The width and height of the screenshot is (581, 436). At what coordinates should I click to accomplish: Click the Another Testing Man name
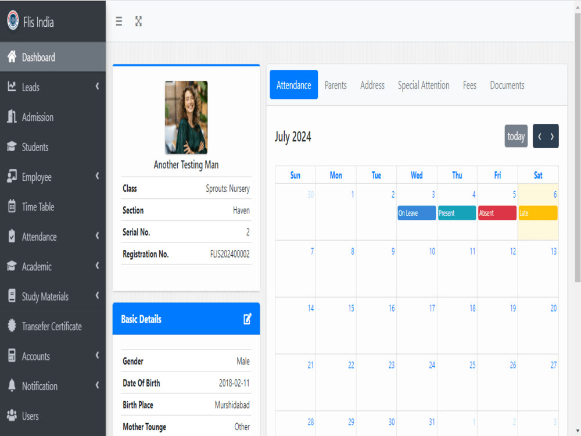point(186,165)
